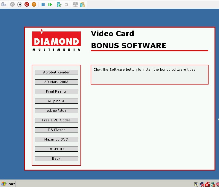Install Maximus DVD

56,139
